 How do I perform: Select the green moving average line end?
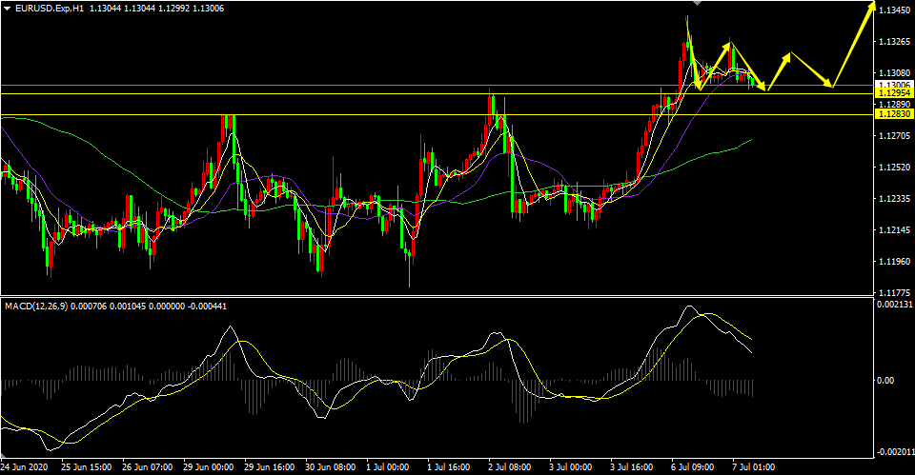[750, 140]
